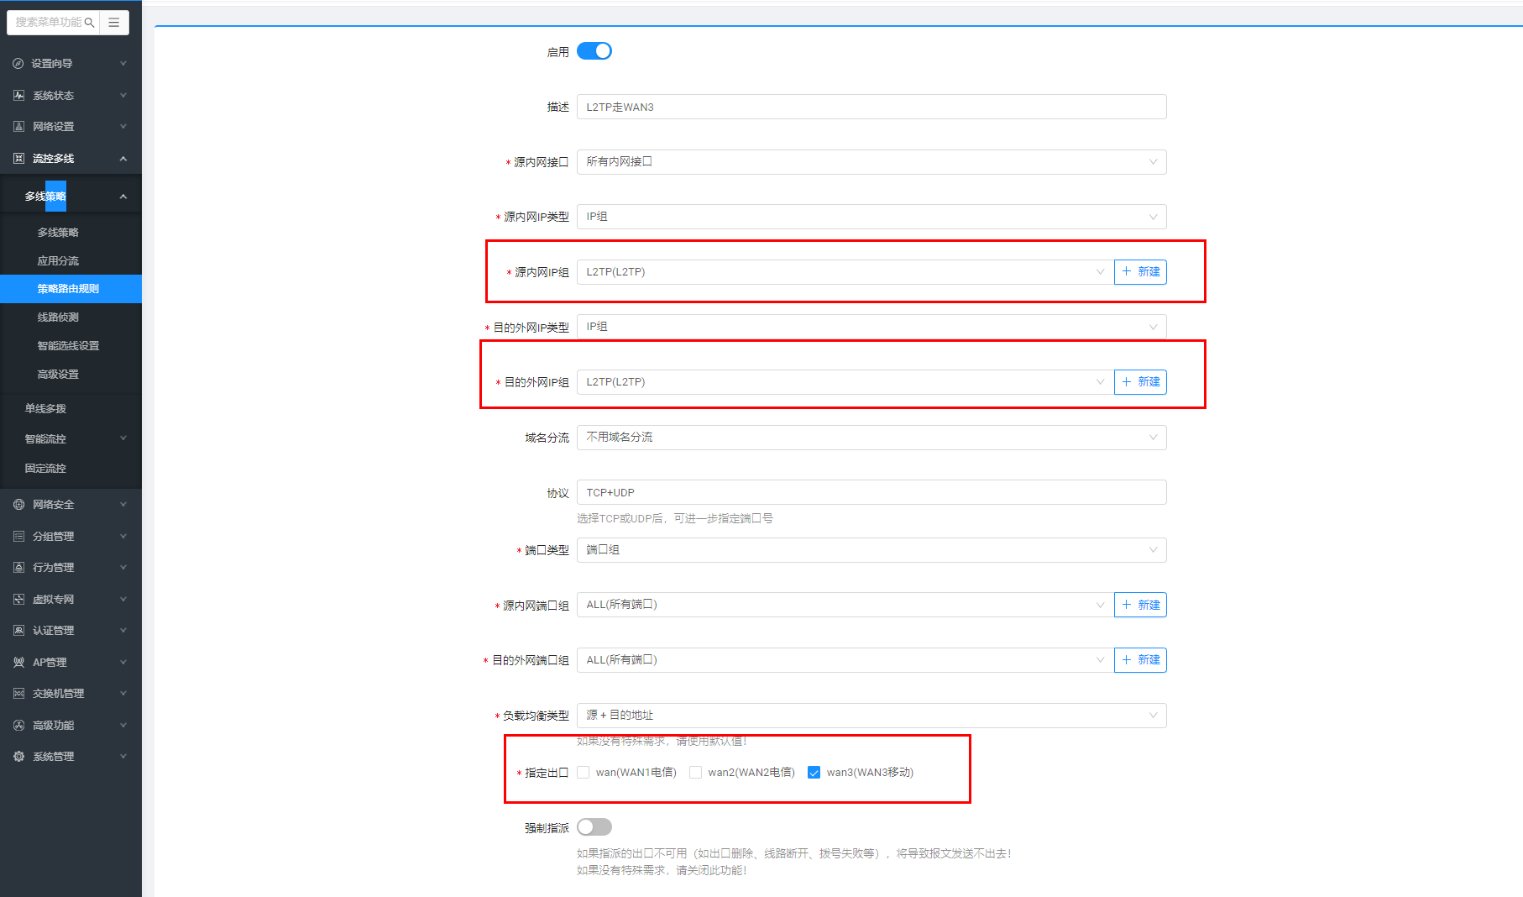This screenshot has height=897, width=1523.
Task: Click 新建 button beside 源内网IP组
Action: click(x=1140, y=272)
